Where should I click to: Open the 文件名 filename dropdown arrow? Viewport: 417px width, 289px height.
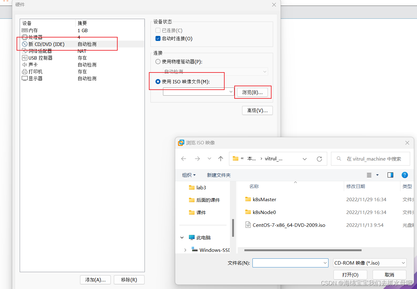pos(325,263)
